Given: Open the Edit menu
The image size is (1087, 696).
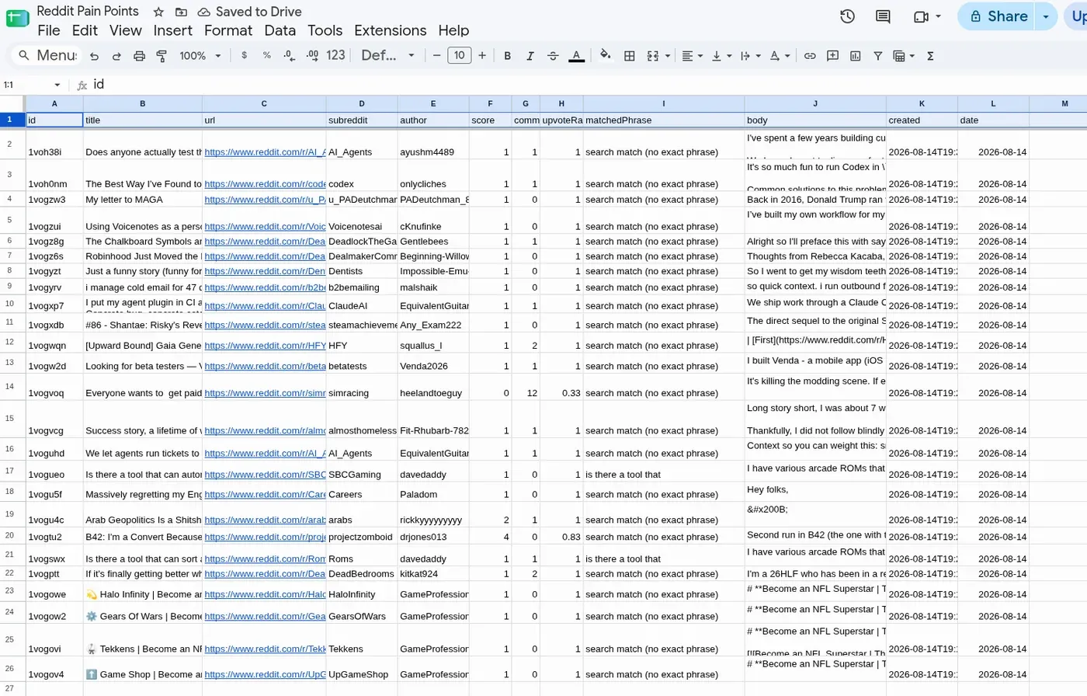Looking at the screenshot, I should 85,30.
